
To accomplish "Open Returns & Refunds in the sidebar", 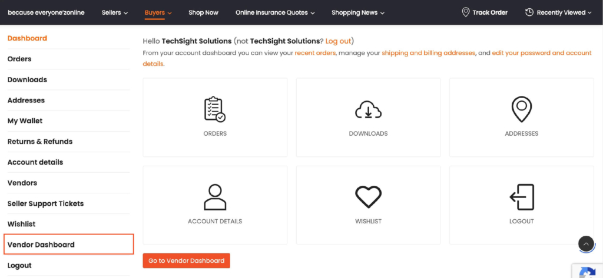I will point(40,141).
